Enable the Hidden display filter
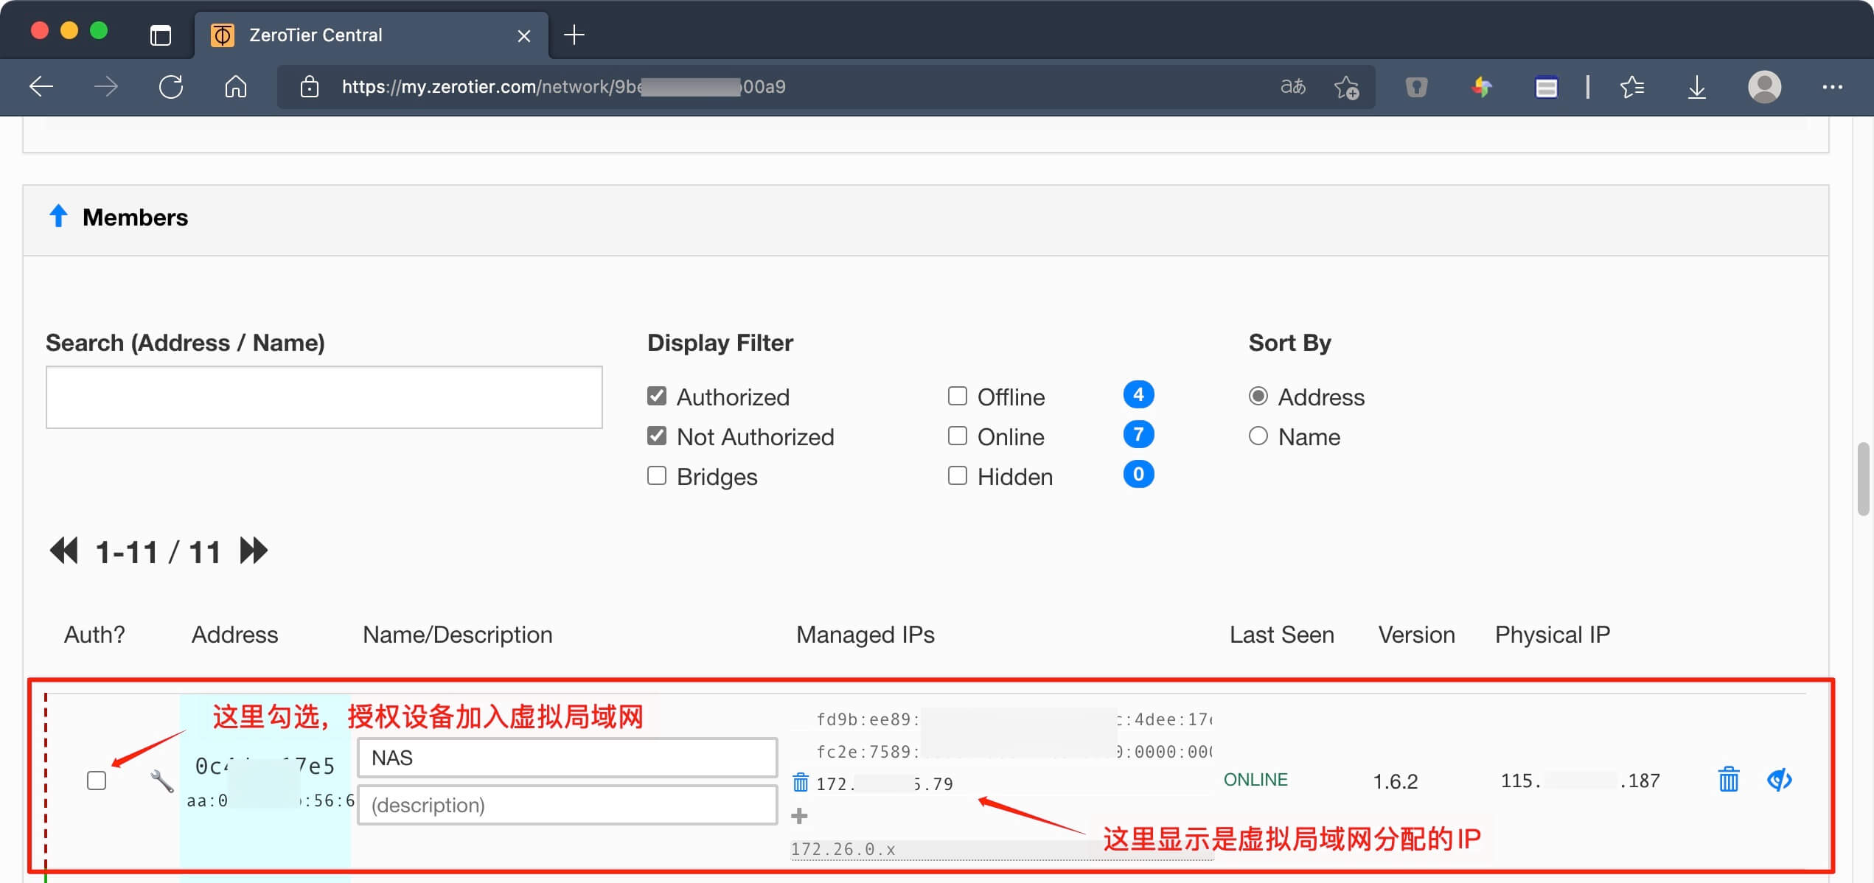Screen dimensions: 1874x883 point(958,476)
